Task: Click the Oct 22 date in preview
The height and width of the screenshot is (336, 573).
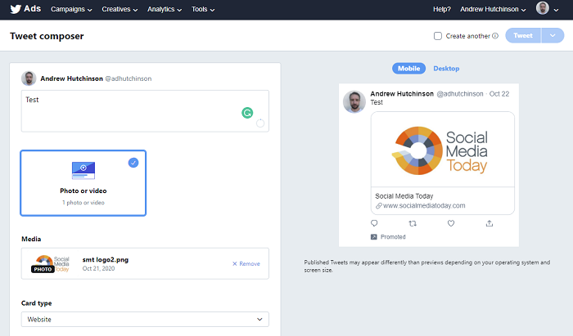Action: (x=499, y=94)
